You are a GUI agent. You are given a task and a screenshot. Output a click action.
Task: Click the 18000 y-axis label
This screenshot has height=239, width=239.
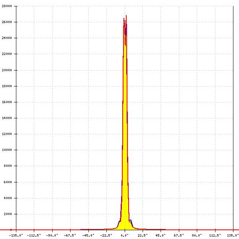coord(7,86)
